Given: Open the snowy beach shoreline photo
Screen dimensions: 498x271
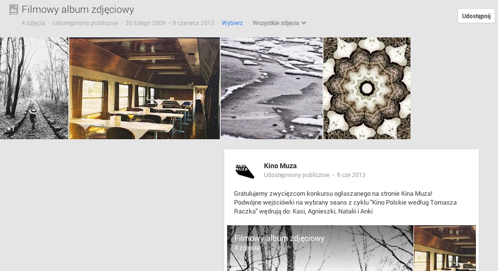Looking at the screenshot, I should click(x=271, y=89).
